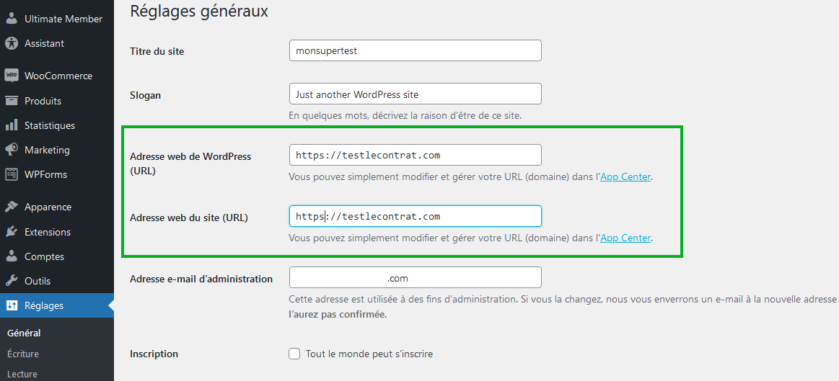
Task: Follow App Center link under WordPress URL
Action: (x=625, y=177)
